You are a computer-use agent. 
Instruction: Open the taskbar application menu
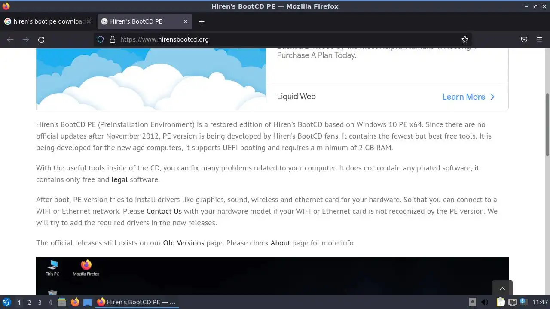pyautogui.click(x=6, y=302)
